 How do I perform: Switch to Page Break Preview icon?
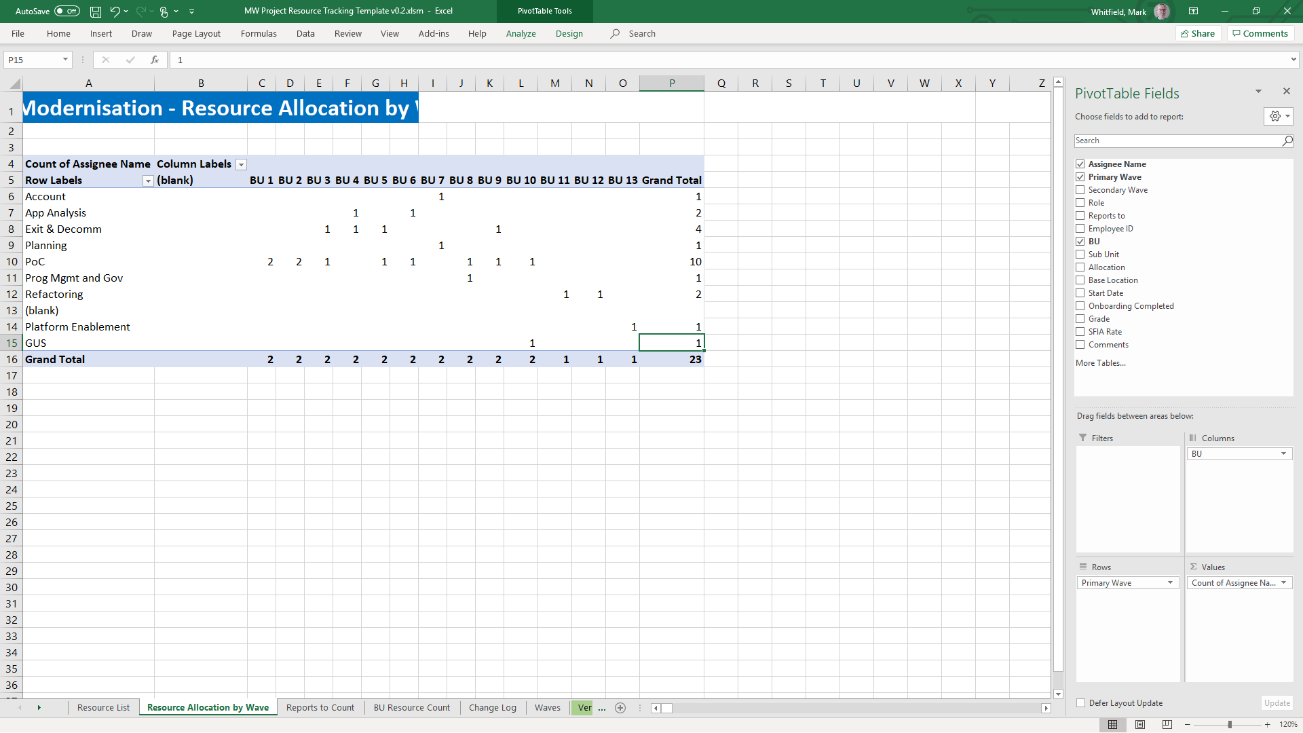pos(1167,724)
